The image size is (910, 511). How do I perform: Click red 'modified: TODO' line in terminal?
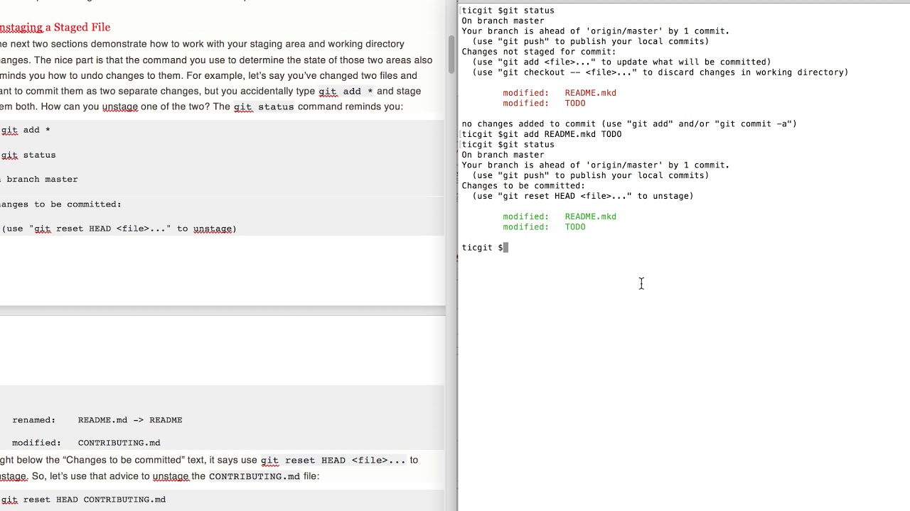pyautogui.click(x=544, y=104)
